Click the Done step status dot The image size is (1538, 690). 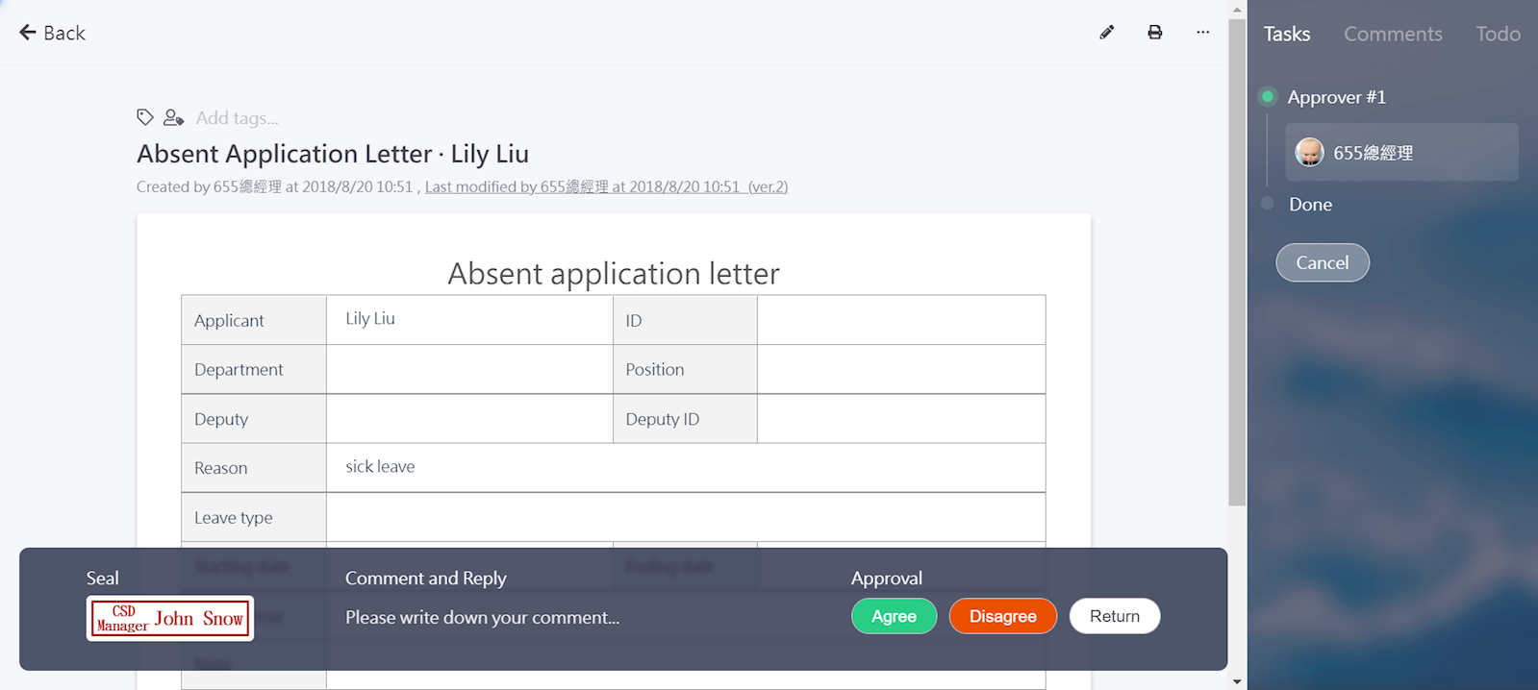[1268, 204]
